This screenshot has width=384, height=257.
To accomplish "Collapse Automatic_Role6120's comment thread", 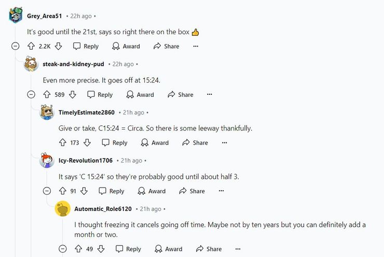I will (x=63, y=249).
